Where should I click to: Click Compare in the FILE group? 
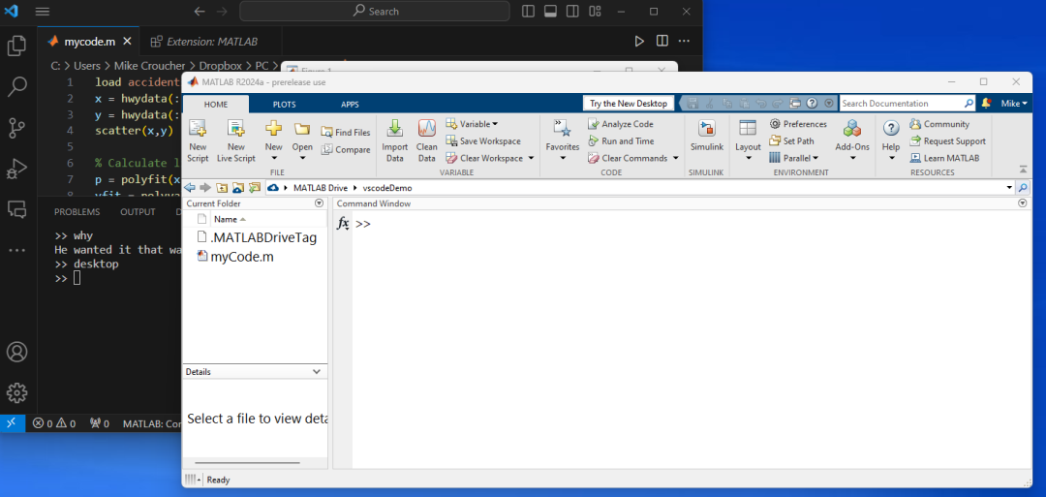(346, 149)
